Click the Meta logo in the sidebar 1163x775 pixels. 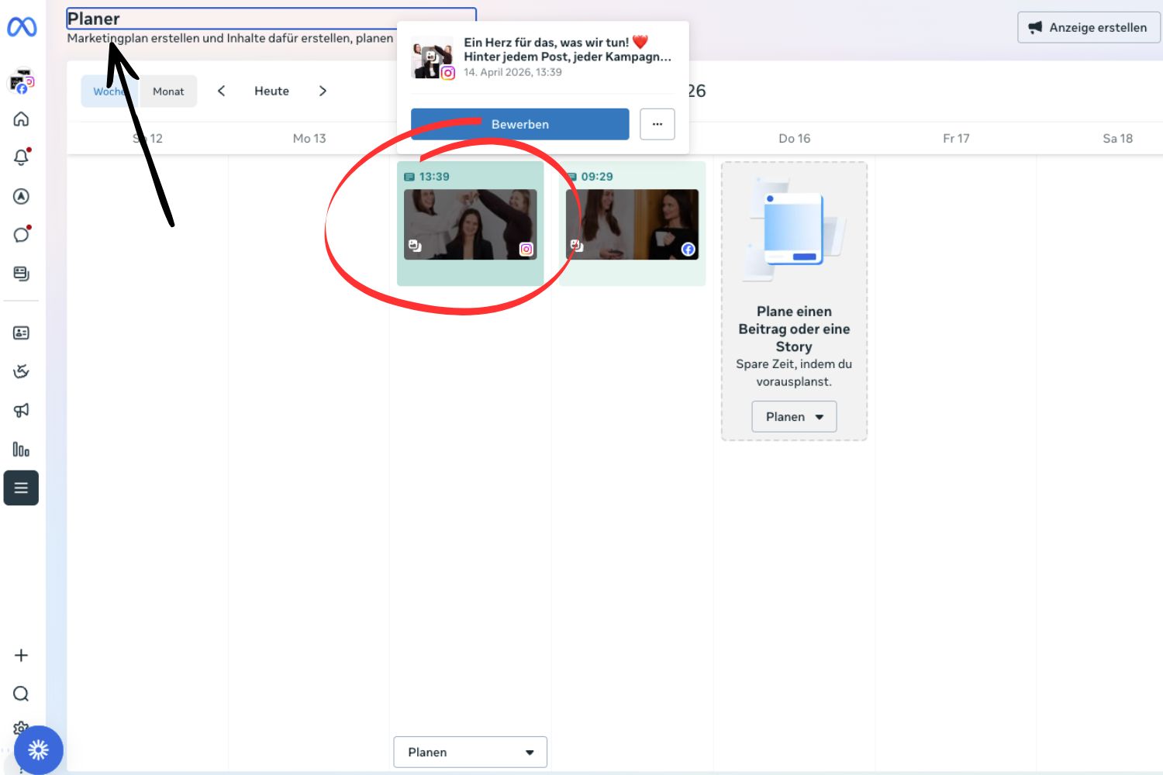pyautogui.click(x=22, y=27)
